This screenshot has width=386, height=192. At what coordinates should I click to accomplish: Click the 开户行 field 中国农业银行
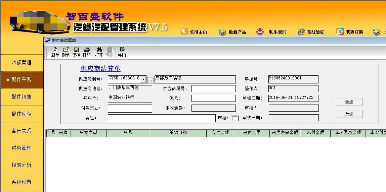(x=130, y=99)
